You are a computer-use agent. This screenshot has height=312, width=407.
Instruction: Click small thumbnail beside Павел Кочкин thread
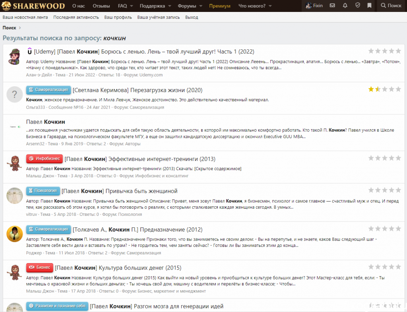tap(15, 127)
